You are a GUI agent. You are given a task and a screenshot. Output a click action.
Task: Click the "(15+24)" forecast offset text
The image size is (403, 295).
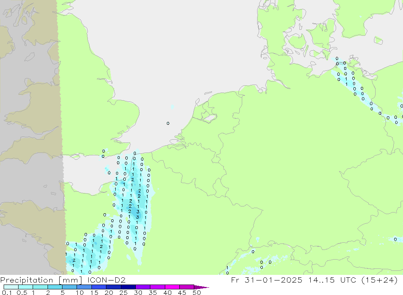(x=380, y=280)
